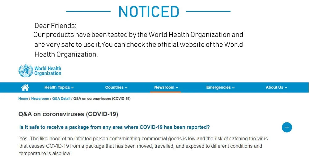
Task: Click the package safety question heading
Action: (115, 127)
